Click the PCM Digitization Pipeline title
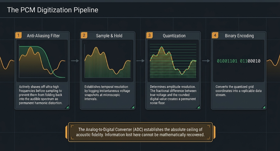The height and width of the screenshot is (151, 280). point(53,10)
